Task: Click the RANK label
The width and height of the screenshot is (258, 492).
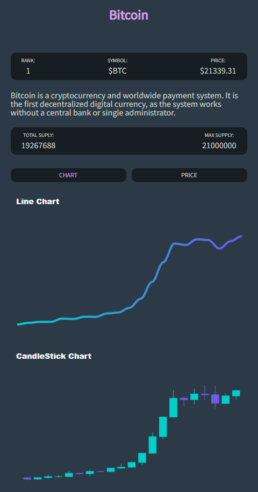Action: pyautogui.click(x=28, y=61)
